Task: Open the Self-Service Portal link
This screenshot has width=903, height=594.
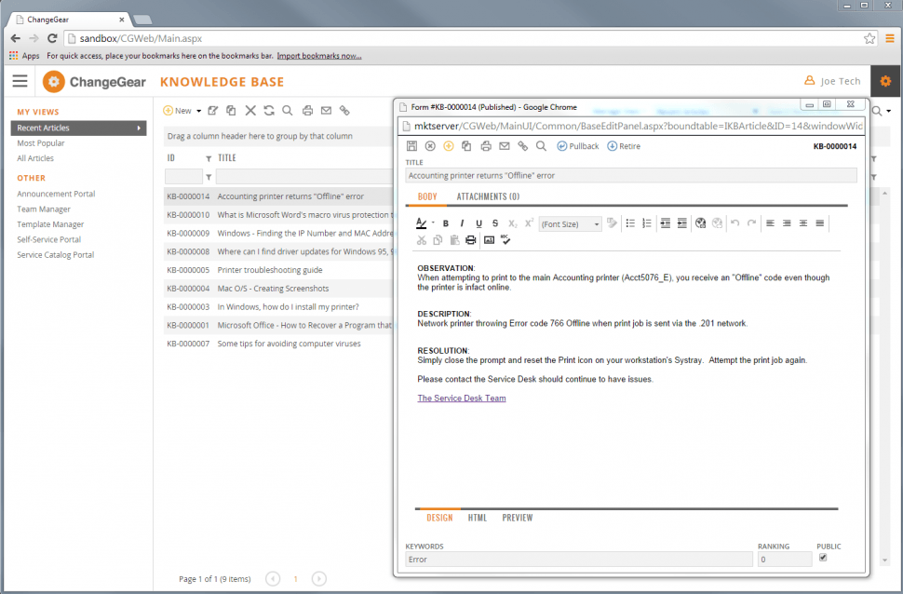Action: click(x=49, y=239)
